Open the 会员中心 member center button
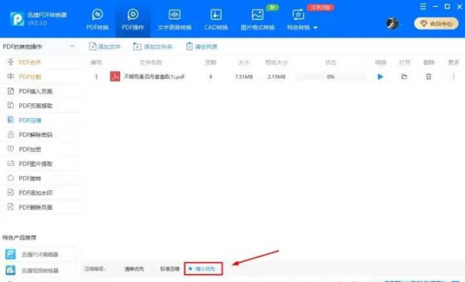This screenshot has height=282, width=465. pos(436,24)
